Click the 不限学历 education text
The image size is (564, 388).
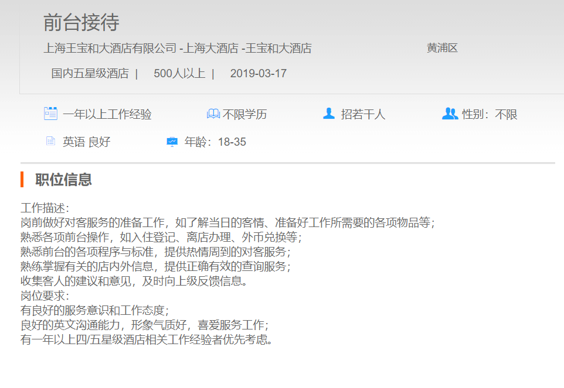click(244, 115)
